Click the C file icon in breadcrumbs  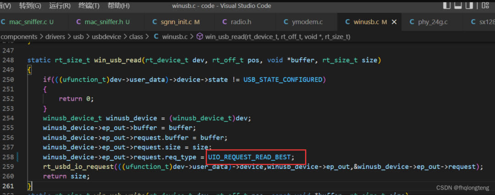[156, 37]
